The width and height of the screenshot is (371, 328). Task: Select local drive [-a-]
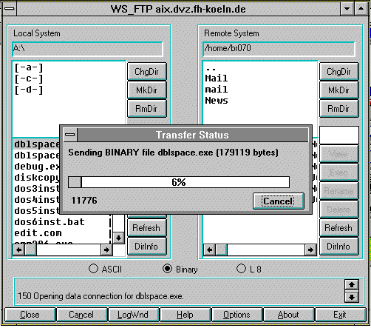29,67
